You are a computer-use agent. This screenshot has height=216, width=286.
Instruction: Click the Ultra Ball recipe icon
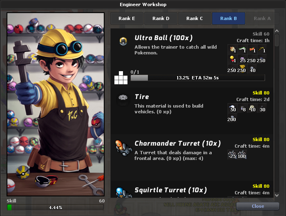pos(123,41)
